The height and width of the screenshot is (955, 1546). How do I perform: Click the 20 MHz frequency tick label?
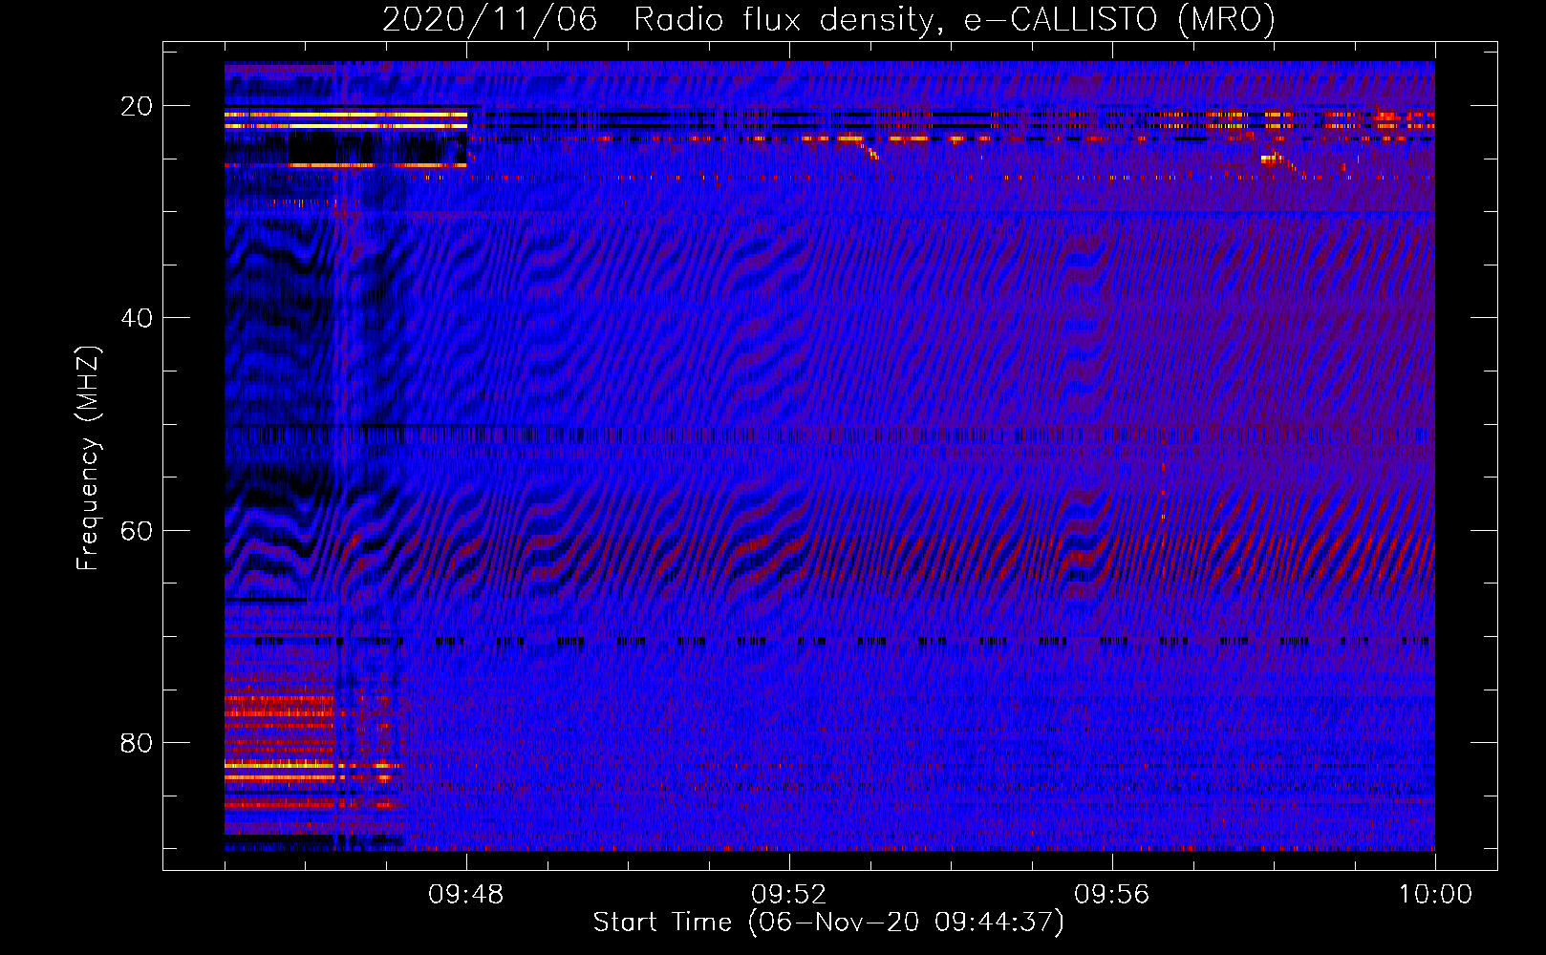pos(137,106)
